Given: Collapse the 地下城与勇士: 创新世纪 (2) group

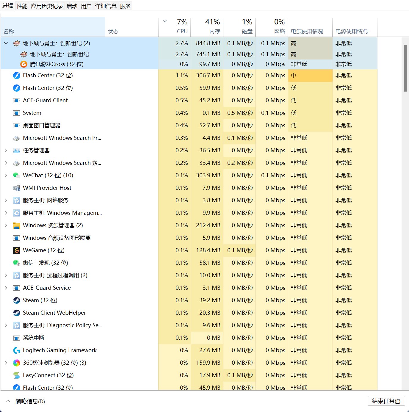Looking at the screenshot, I should click(6, 43).
